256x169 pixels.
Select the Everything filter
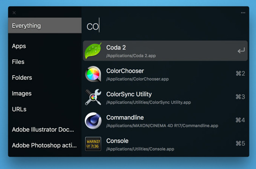tap(45, 25)
